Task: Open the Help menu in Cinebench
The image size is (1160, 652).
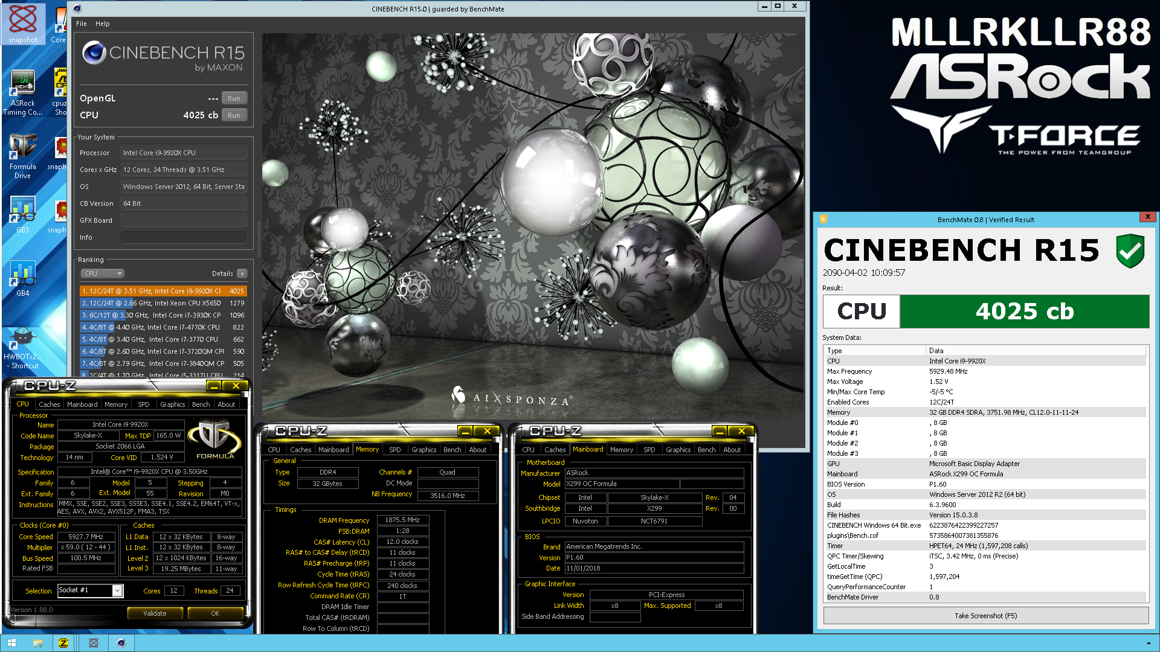Action: pyautogui.click(x=103, y=24)
